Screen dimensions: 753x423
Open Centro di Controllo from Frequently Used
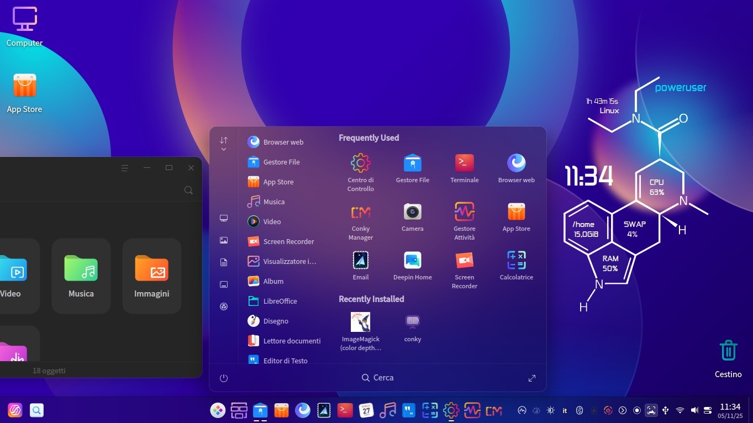361,172
